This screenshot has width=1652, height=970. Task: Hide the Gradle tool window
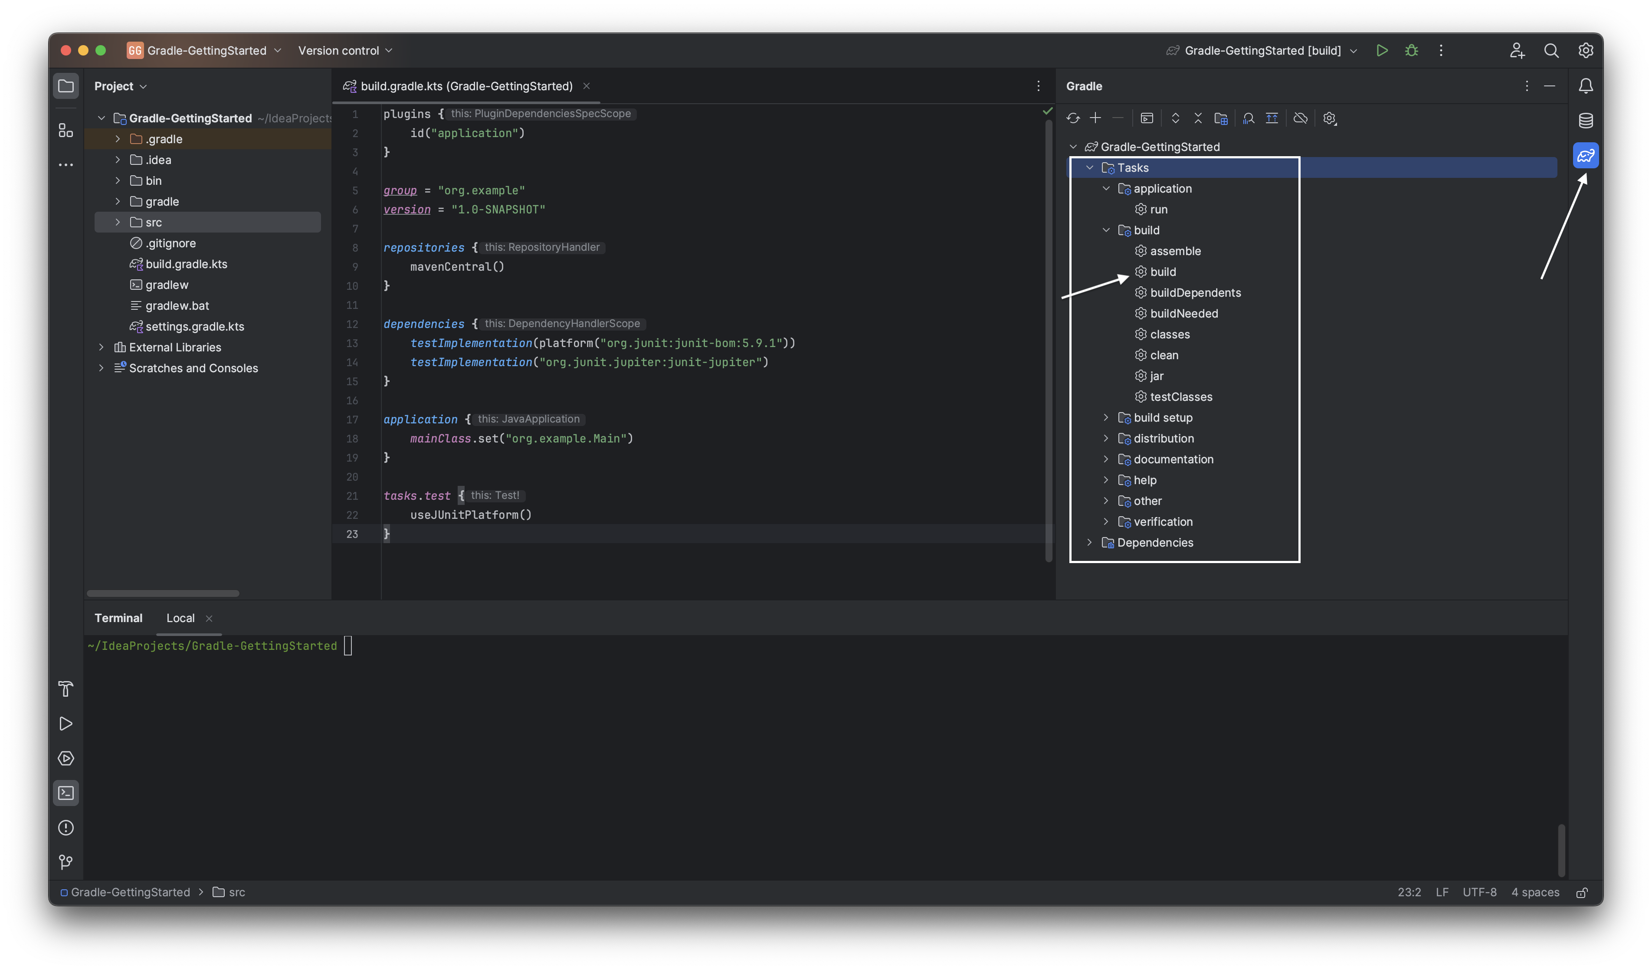tap(1549, 86)
